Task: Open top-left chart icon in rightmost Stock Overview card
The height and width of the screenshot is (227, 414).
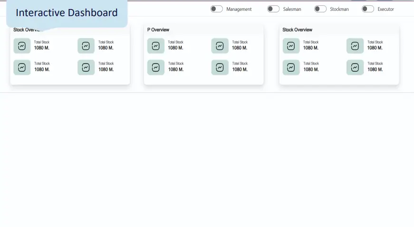Action: tap(291, 46)
